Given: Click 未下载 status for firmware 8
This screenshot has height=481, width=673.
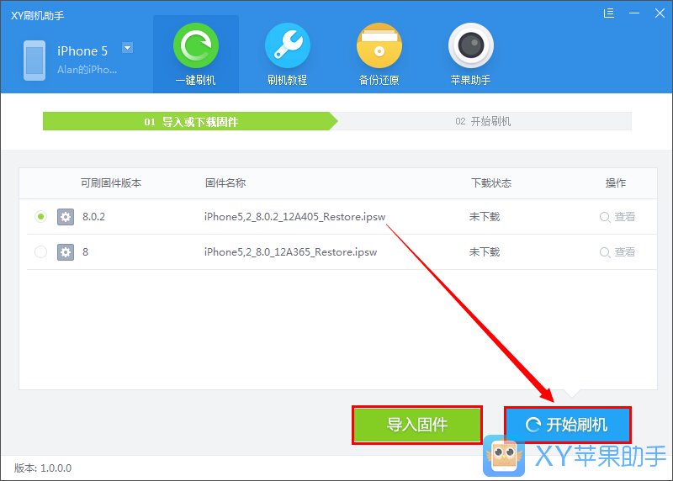Looking at the screenshot, I should 485,252.
